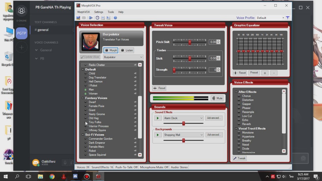Open the Help menu
This screenshot has height=181, width=322.
(x=121, y=12)
